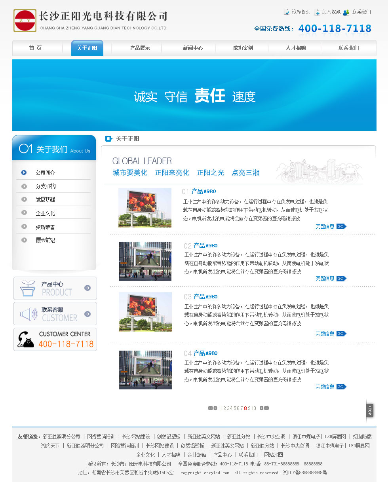Click 完整信息 link for product 03

click(325, 334)
